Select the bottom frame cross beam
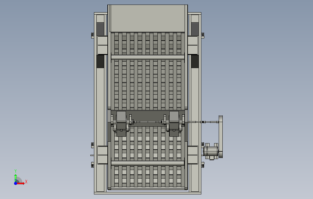 [x=148, y=193]
